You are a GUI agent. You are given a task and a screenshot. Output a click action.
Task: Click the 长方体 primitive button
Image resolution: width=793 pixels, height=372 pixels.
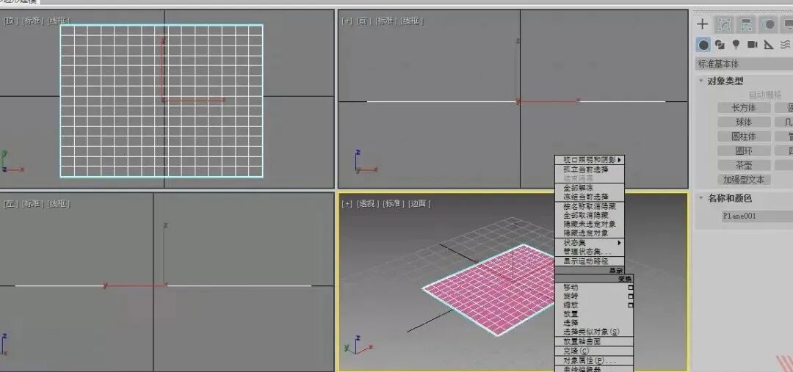coord(744,108)
